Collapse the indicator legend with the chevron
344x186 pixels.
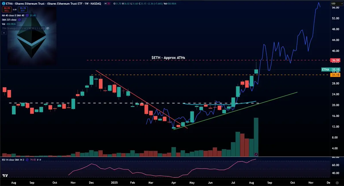[x=4, y=33]
